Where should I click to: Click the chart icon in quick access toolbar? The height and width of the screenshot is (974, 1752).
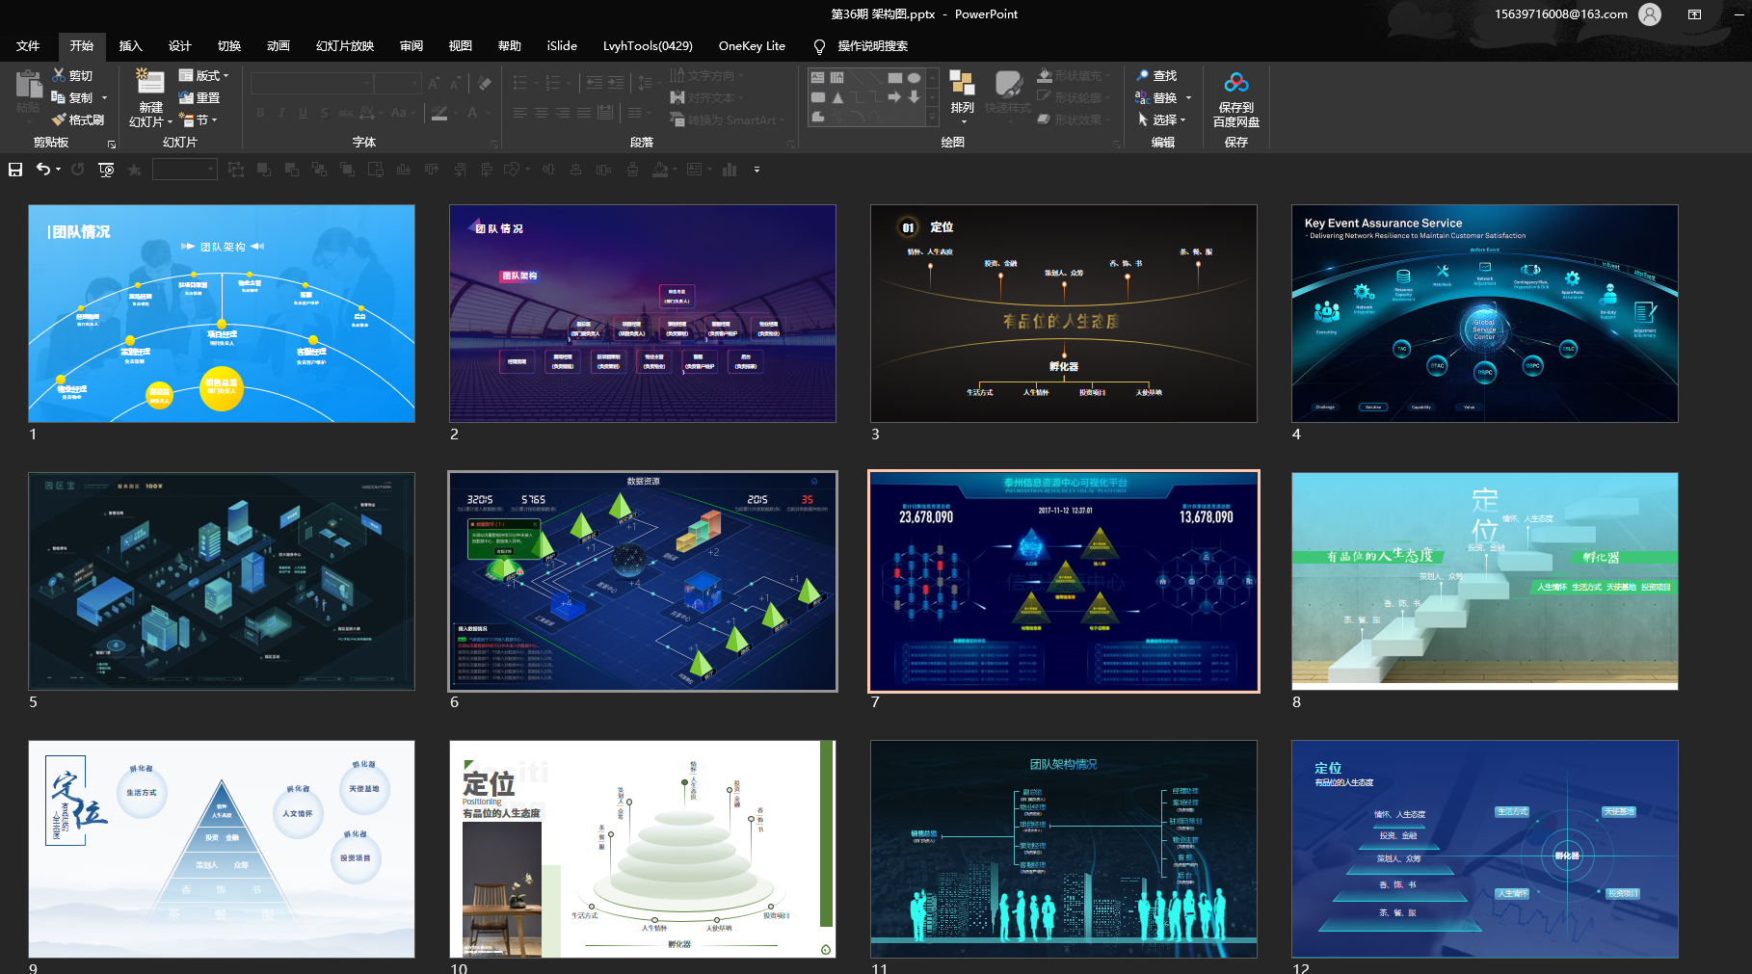tap(730, 170)
